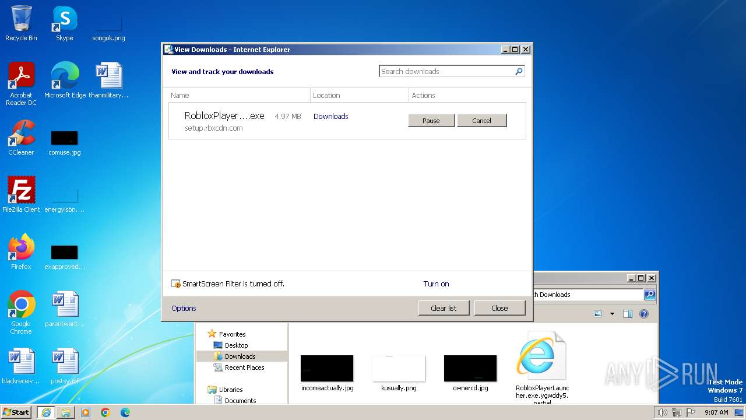Viewport: 746px width, 420px height.
Task: Open the Action Center flag icon
Action: [691, 412]
